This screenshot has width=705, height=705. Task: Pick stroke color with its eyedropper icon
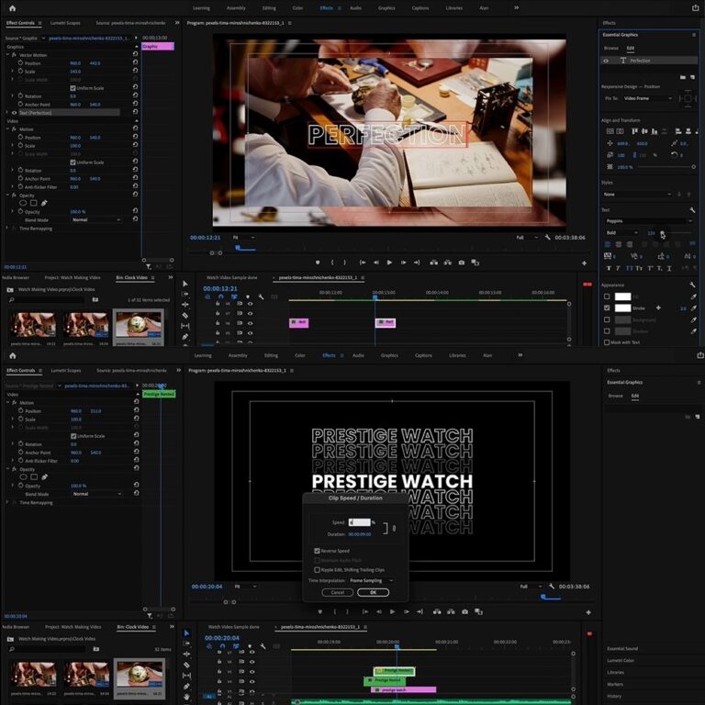(x=693, y=308)
